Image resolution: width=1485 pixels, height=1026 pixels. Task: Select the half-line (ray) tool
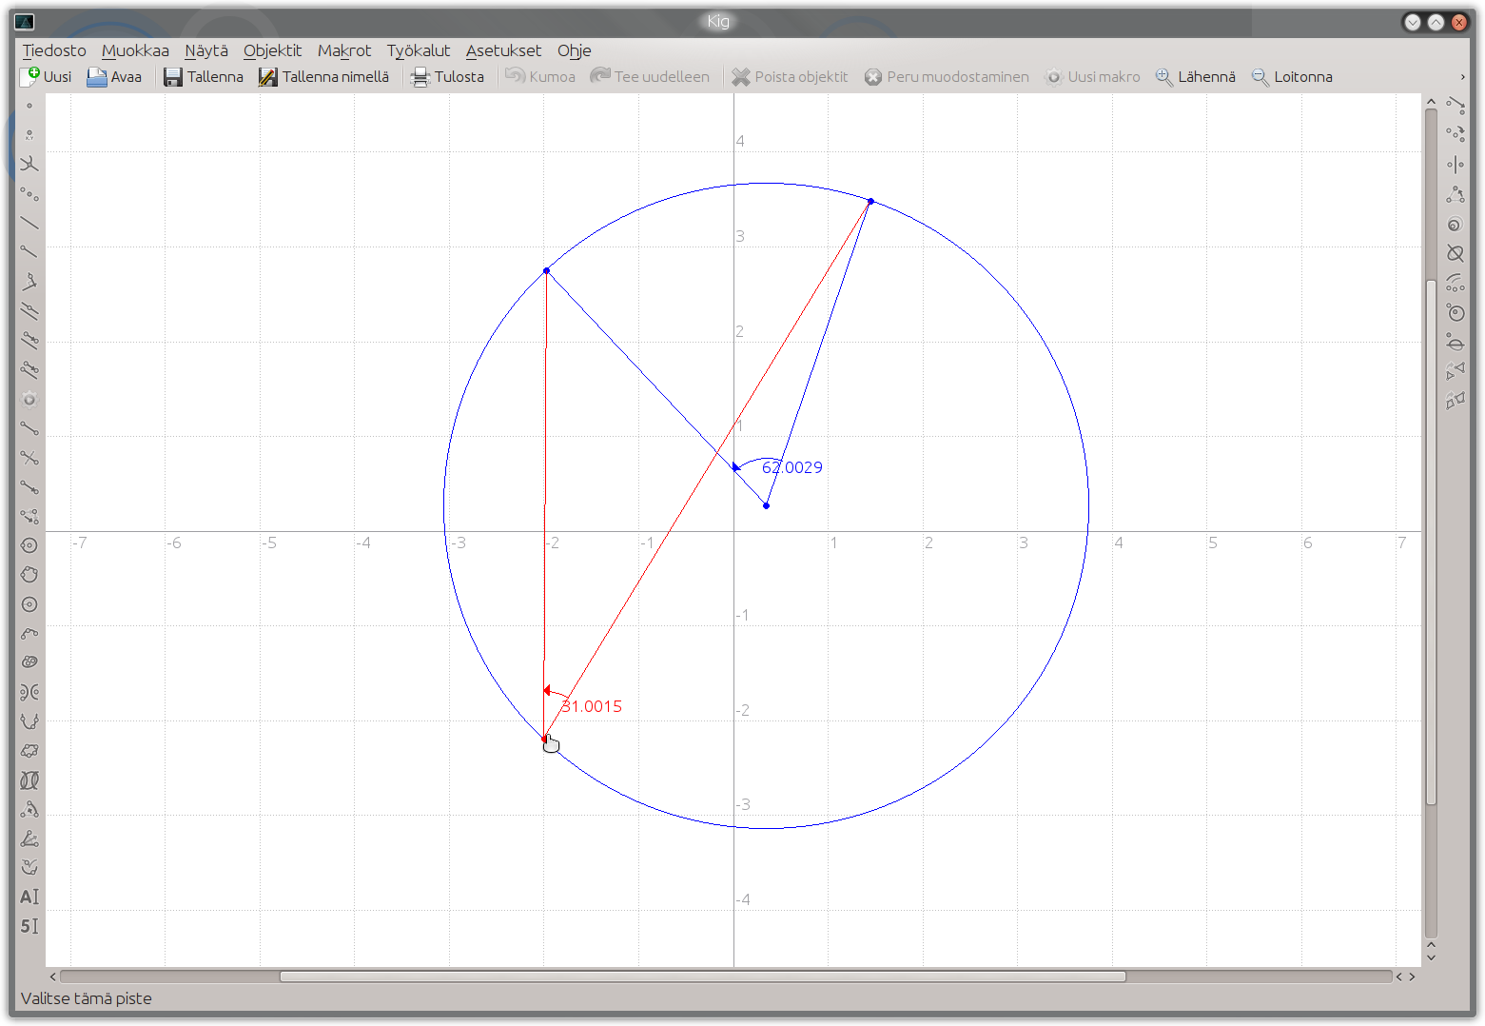pos(29,252)
